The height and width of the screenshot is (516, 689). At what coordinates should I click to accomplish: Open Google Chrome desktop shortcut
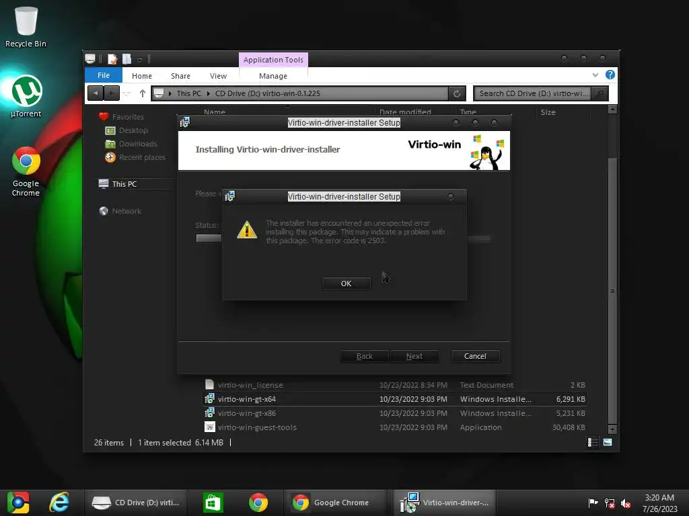pyautogui.click(x=26, y=171)
